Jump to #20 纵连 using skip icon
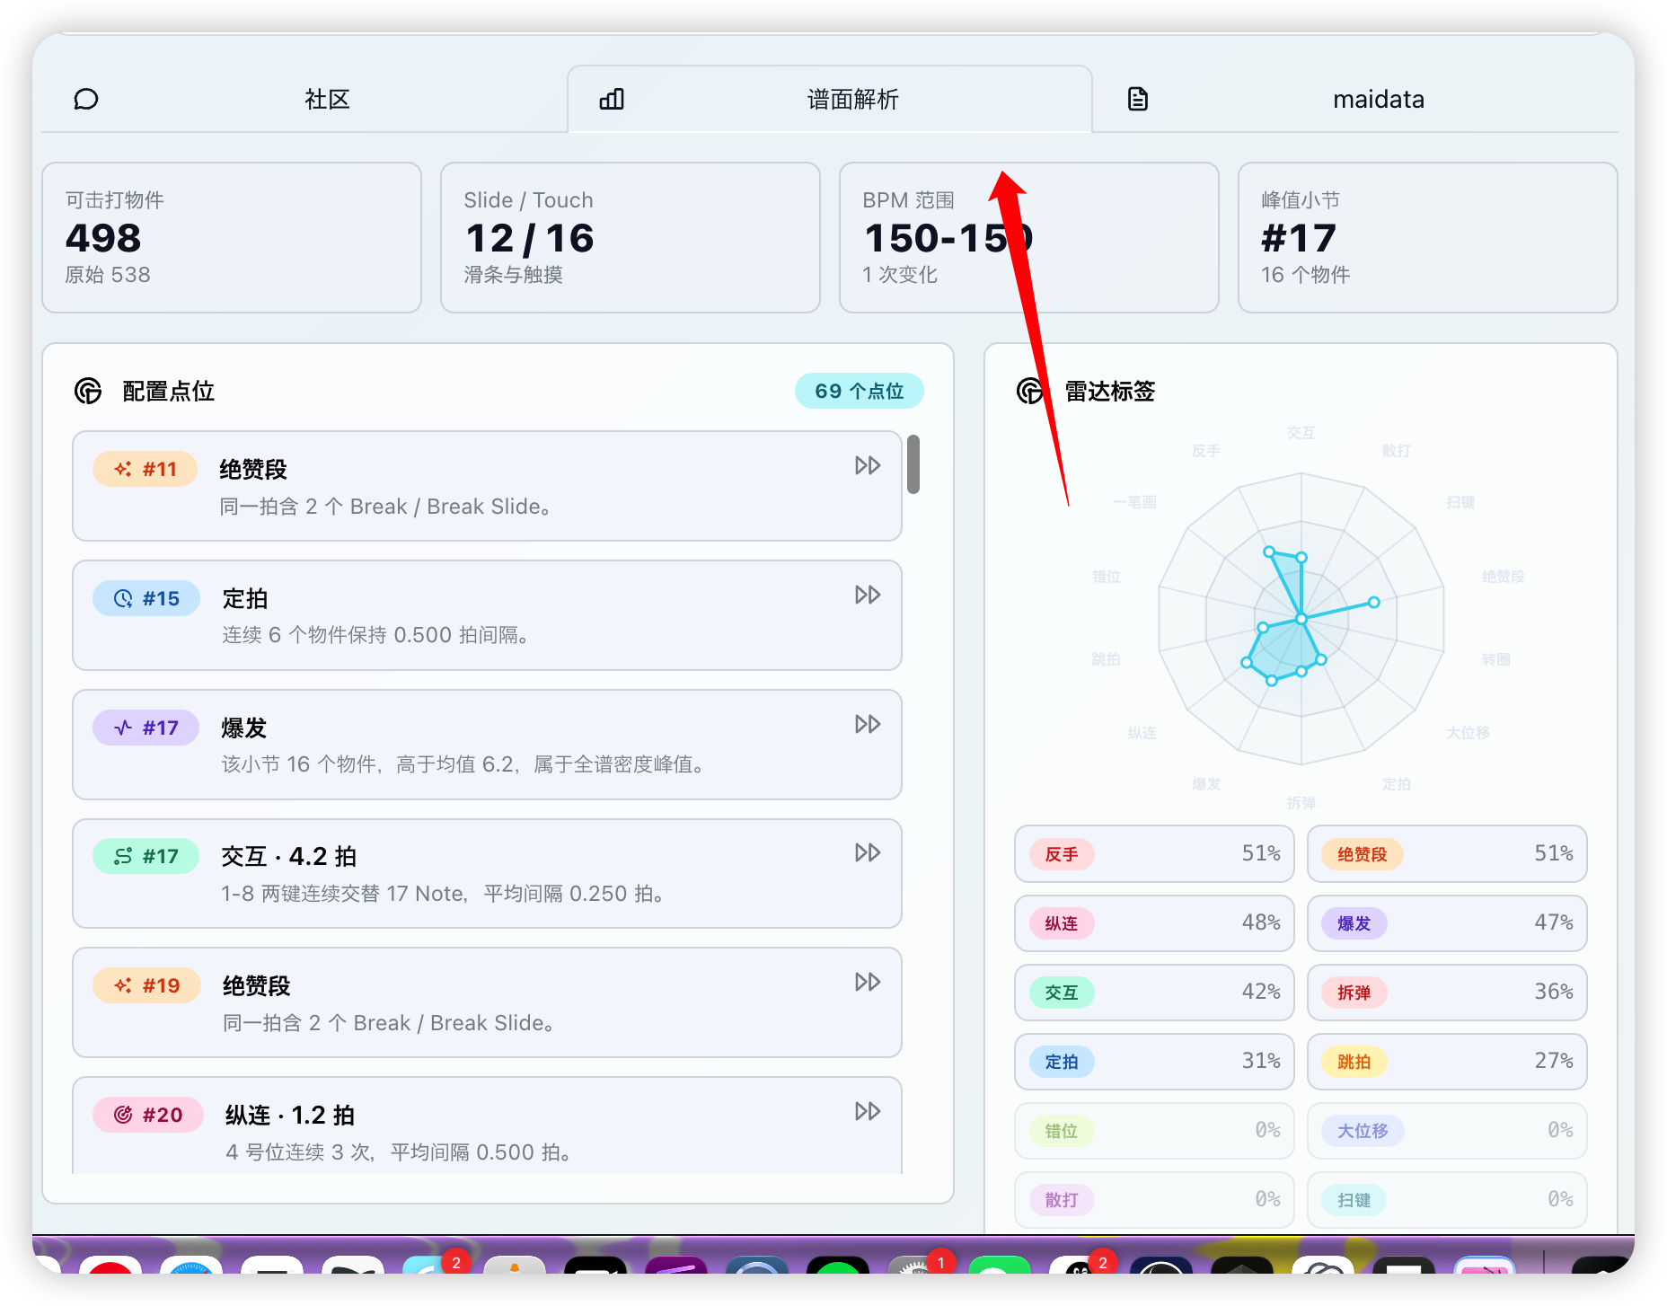Image resolution: width=1667 pixels, height=1306 pixels. (868, 1111)
